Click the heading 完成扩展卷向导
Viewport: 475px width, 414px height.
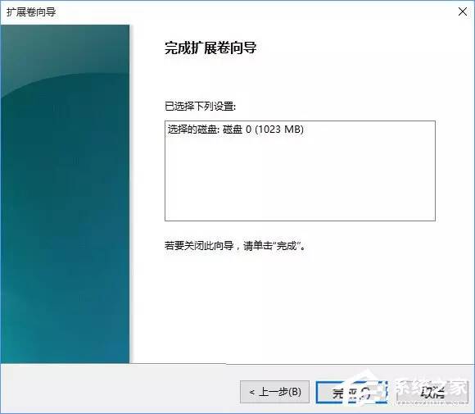(210, 48)
